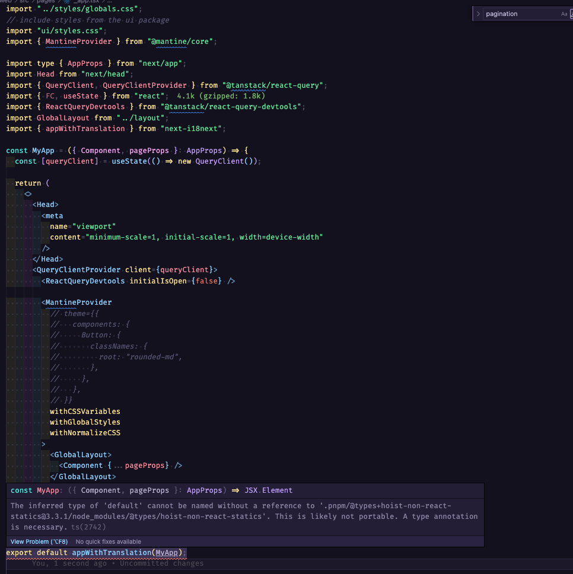Click the withNormalizeCSS prop
Image resolution: width=573 pixels, height=574 pixels.
pos(85,433)
